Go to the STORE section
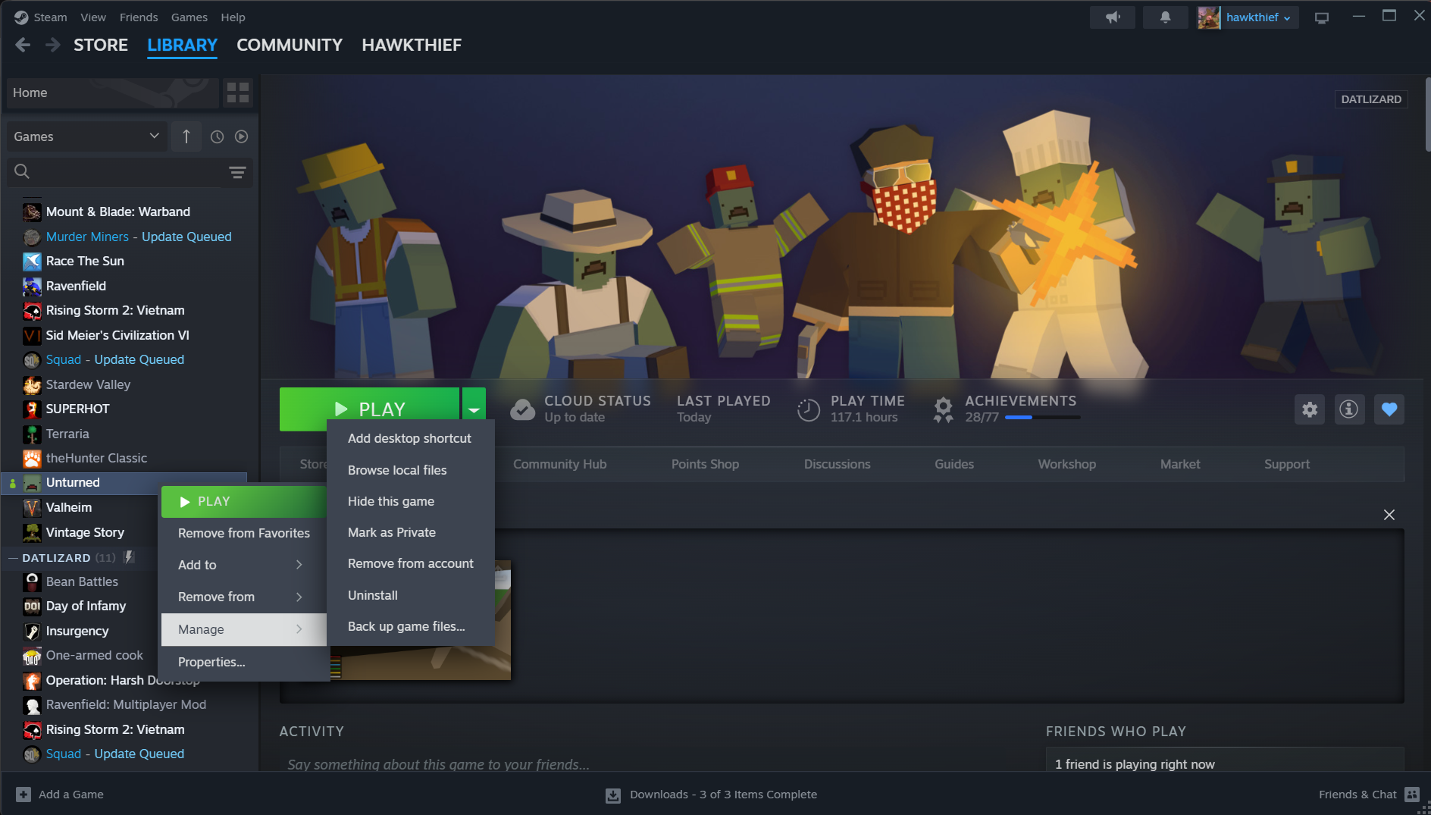 101,45
